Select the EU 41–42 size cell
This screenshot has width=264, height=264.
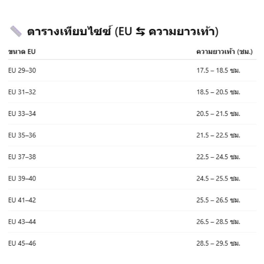tap(22, 200)
